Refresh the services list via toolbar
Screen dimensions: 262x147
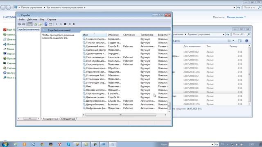pos(36,24)
